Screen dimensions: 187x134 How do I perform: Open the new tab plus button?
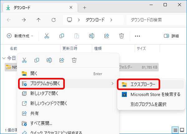pos(84,7)
